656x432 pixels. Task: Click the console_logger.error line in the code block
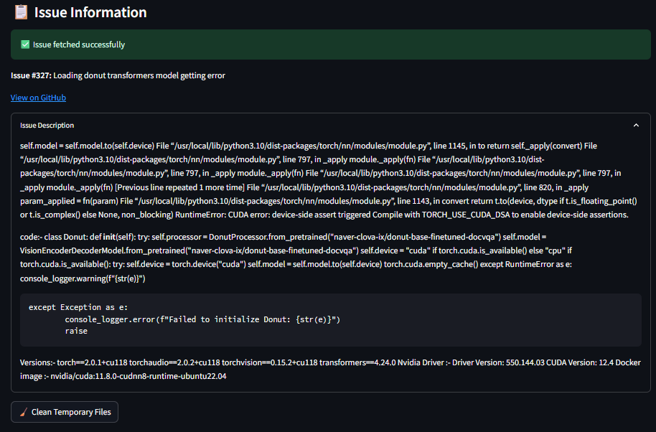202,319
